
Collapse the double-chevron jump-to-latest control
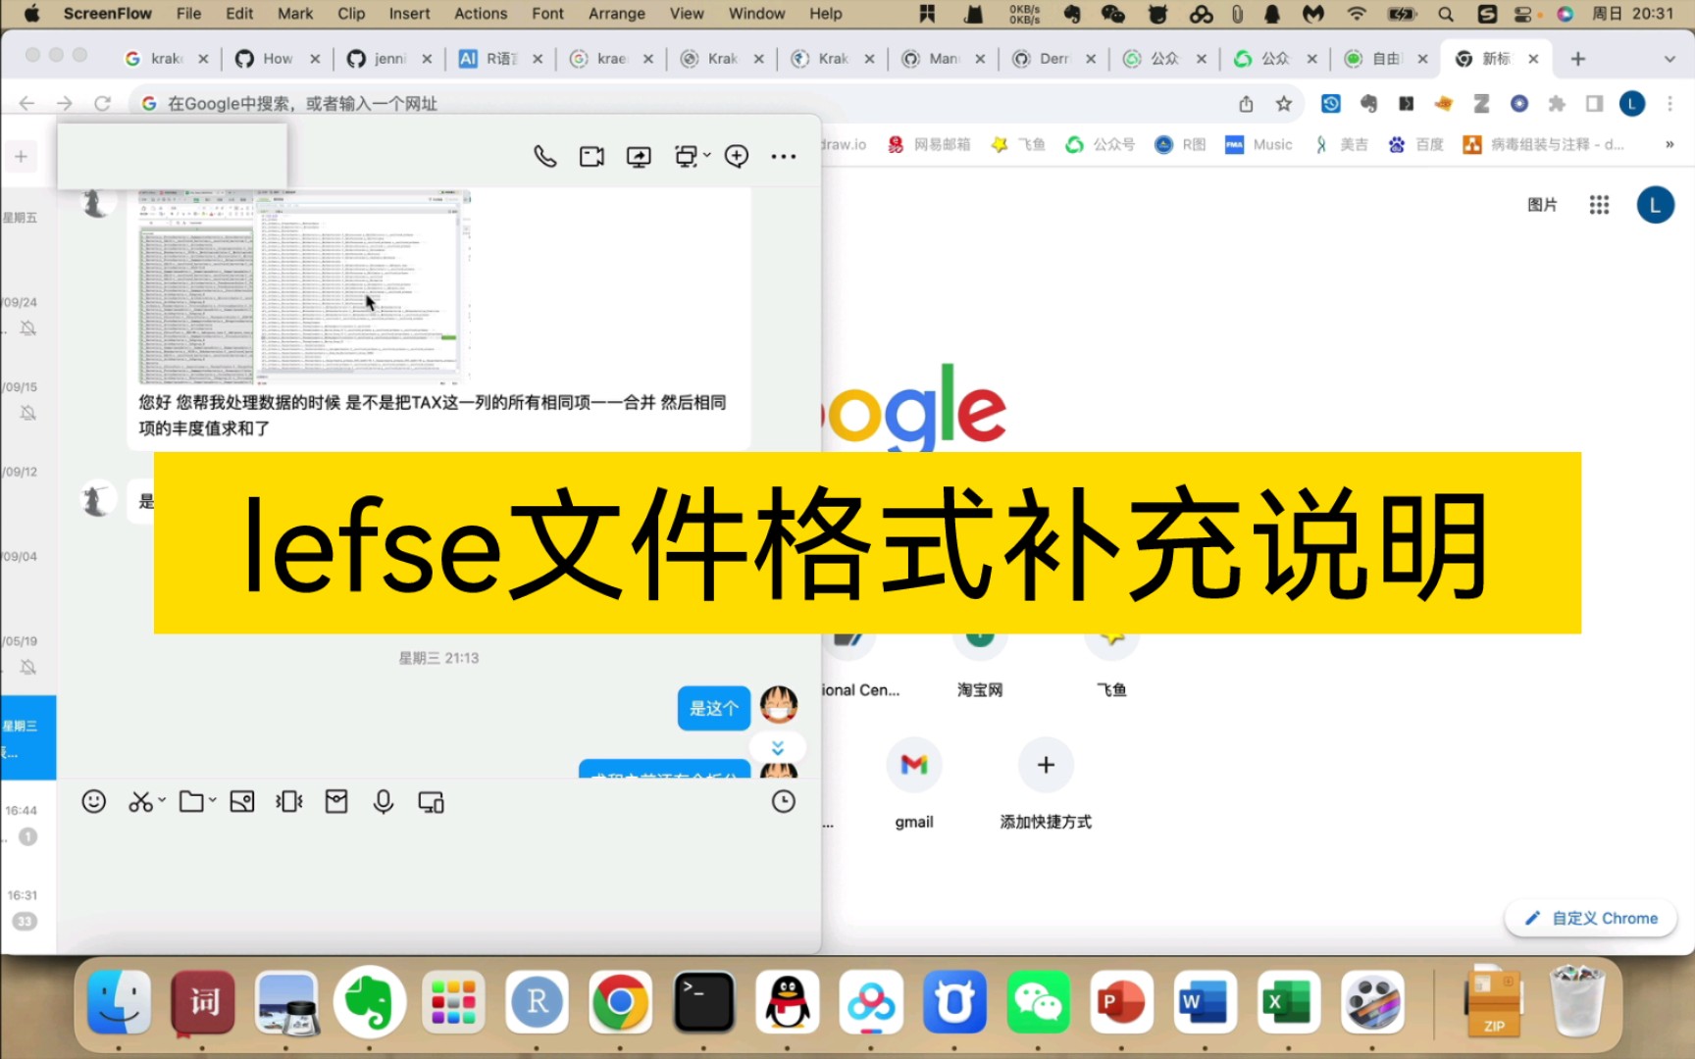[x=778, y=746]
